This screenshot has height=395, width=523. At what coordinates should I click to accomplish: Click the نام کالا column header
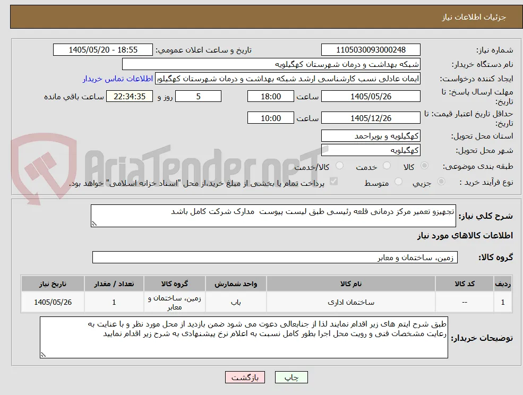click(350, 284)
